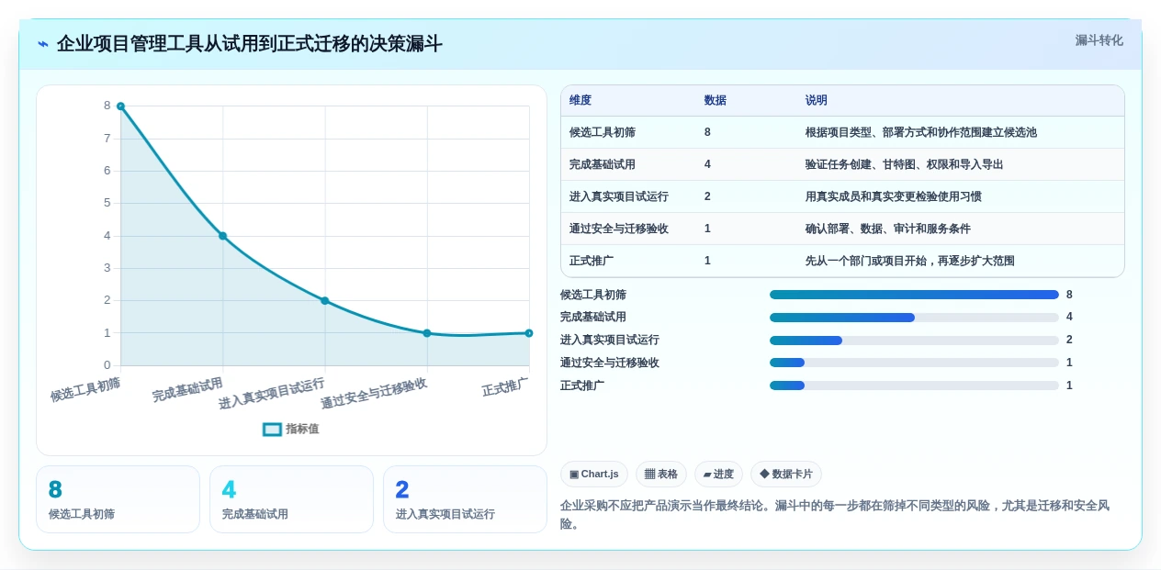This screenshot has width=1161, height=570.
Task: Click the 数据卡片 tag
Action: (x=786, y=475)
